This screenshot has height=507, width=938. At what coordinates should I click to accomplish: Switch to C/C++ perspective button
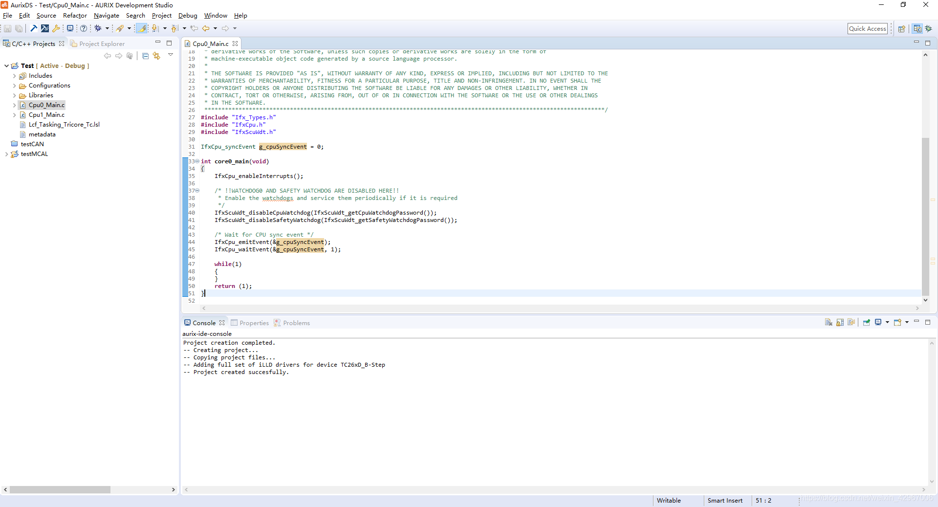coord(917,29)
